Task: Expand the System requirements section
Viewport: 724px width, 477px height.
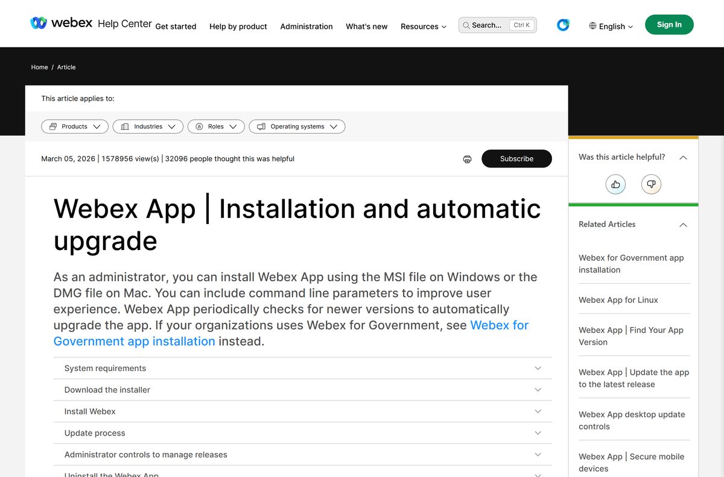Action: pyautogui.click(x=302, y=368)
